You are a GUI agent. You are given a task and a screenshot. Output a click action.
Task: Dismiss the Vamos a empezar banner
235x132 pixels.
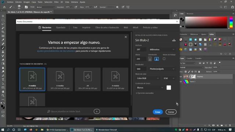(126, 37)
